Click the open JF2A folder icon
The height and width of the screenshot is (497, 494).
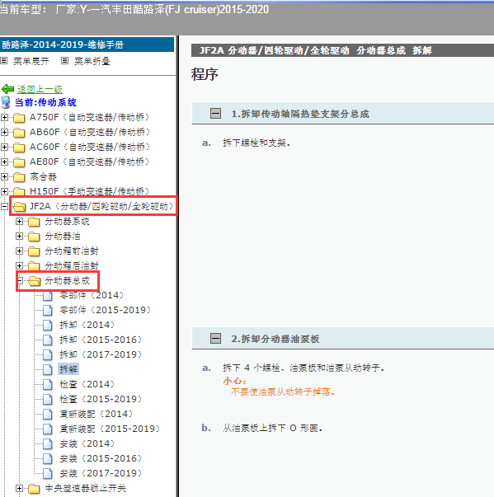pos(19,207)
